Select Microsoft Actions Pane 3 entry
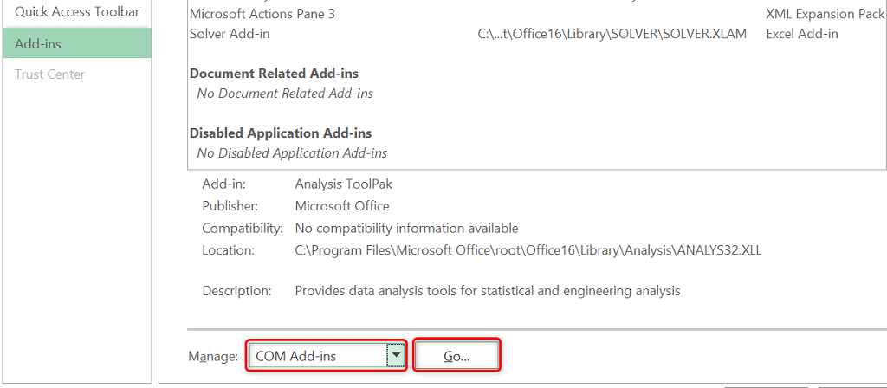This screenshot has height=388, width=887. 262,14
